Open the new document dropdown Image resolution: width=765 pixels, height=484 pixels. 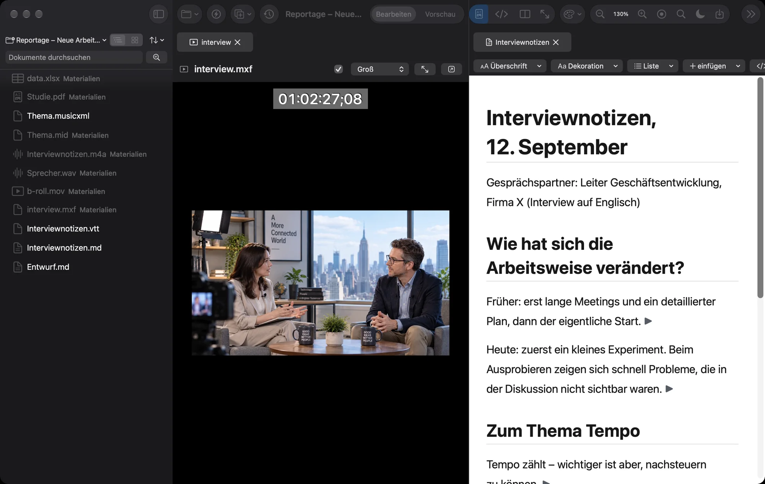coord(243,14)
